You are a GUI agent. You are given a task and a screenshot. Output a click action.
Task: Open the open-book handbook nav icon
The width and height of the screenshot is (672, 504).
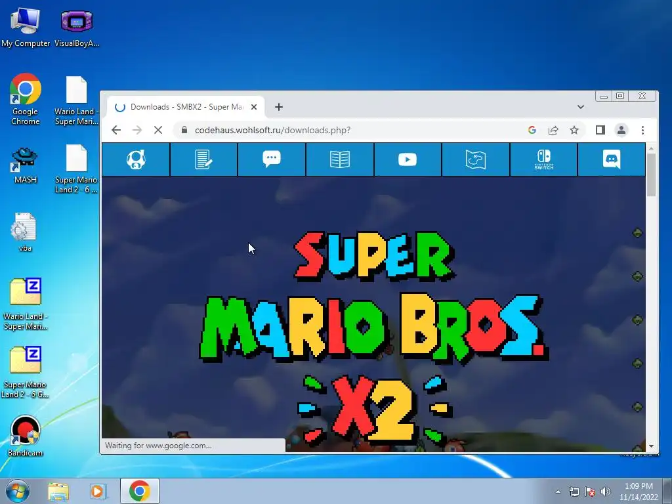(340, 159)
